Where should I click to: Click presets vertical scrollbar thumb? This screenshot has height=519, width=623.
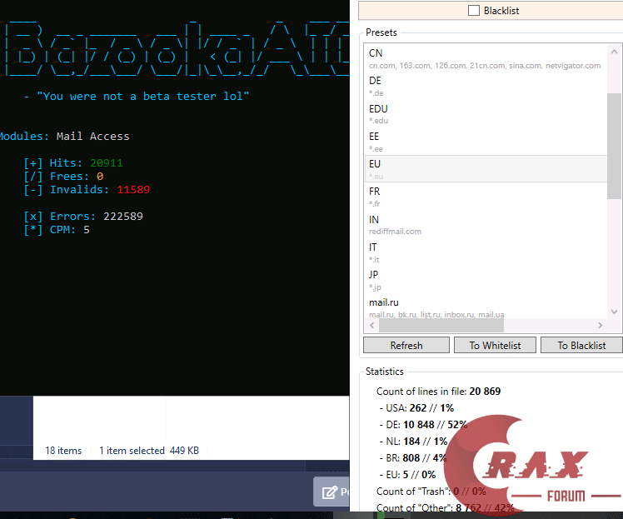point(614,146)
